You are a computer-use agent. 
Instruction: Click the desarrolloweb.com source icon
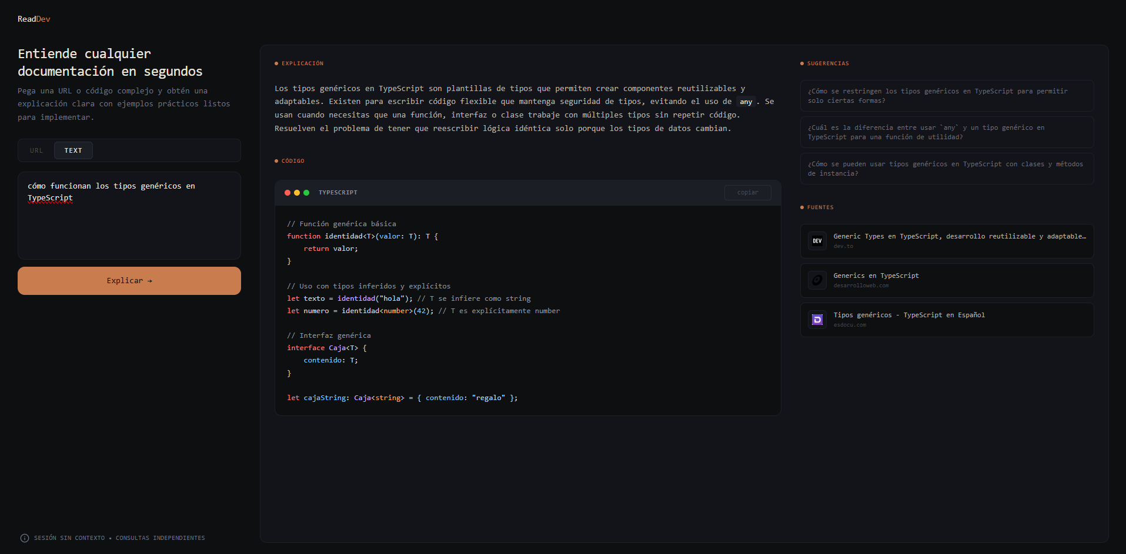pyautogui.click(x=817, y=280)
